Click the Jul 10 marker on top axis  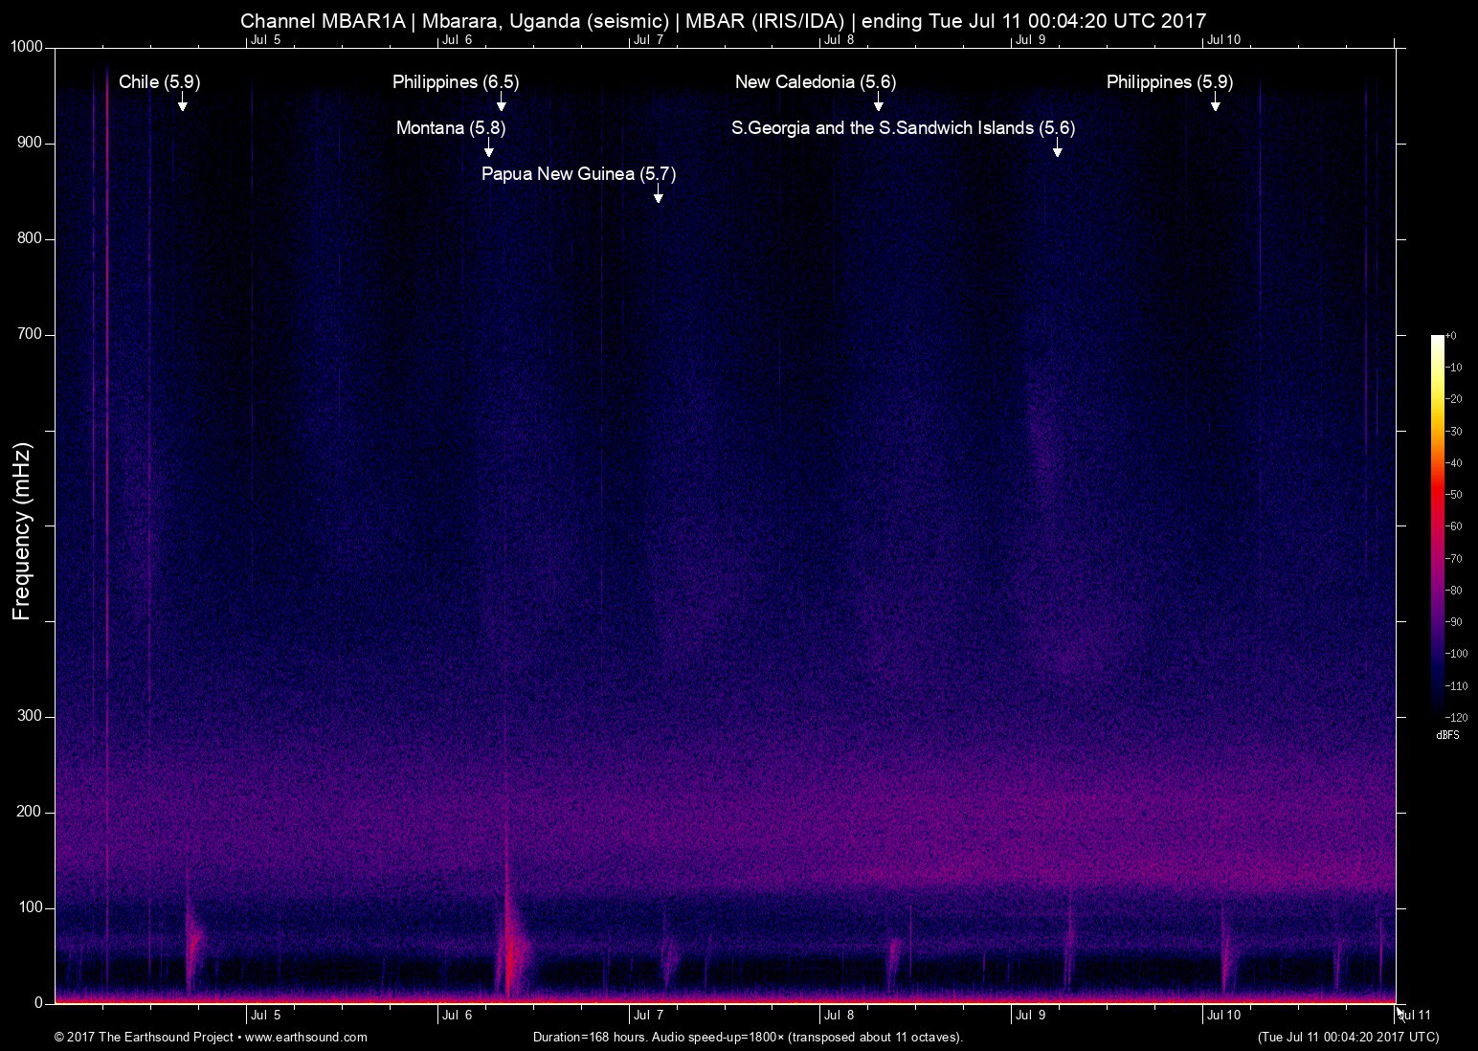[1223, 40]
